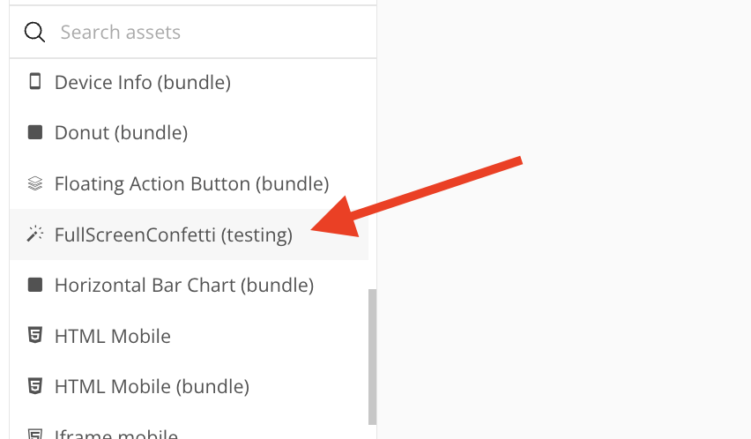The image size is (751, 439).
Task: Select the Iframe mobile asset
Action: pos(115,434)
